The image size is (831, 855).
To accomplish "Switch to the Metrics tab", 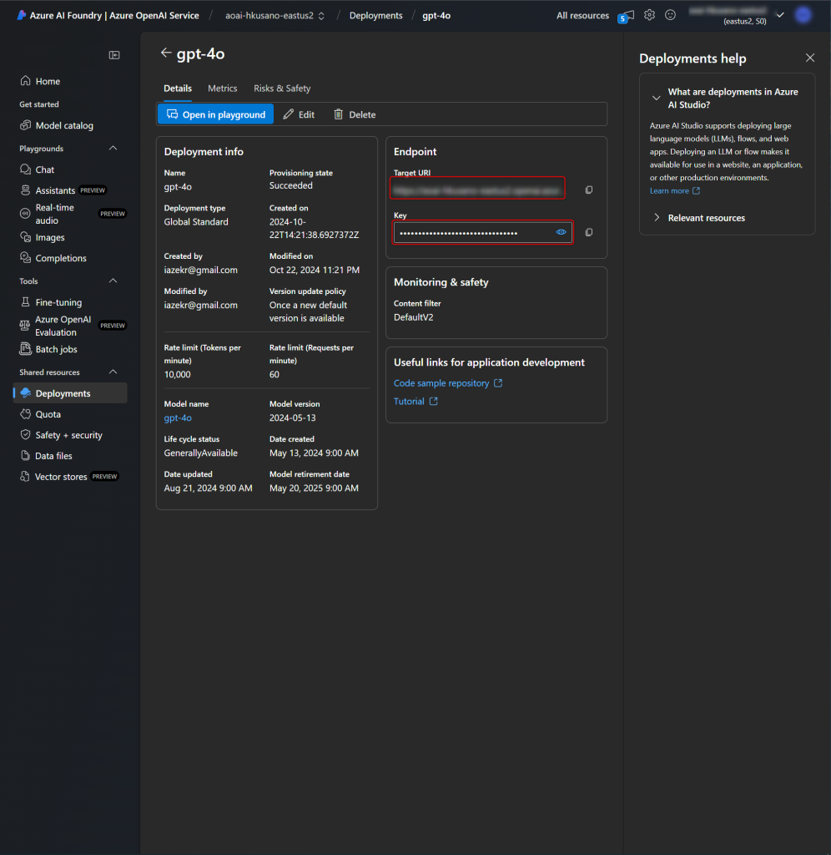I will click(x=222, y=89).
